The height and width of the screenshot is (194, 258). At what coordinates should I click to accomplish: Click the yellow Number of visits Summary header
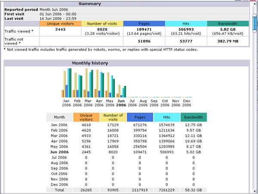point(102,24)
